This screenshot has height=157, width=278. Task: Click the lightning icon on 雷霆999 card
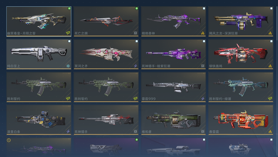coord(203,99)
